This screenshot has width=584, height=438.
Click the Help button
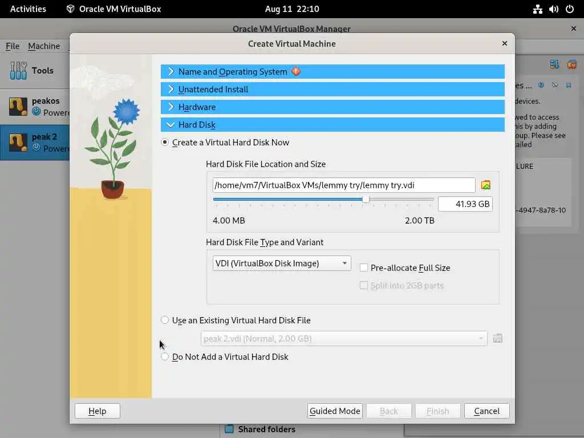point(97,411)
